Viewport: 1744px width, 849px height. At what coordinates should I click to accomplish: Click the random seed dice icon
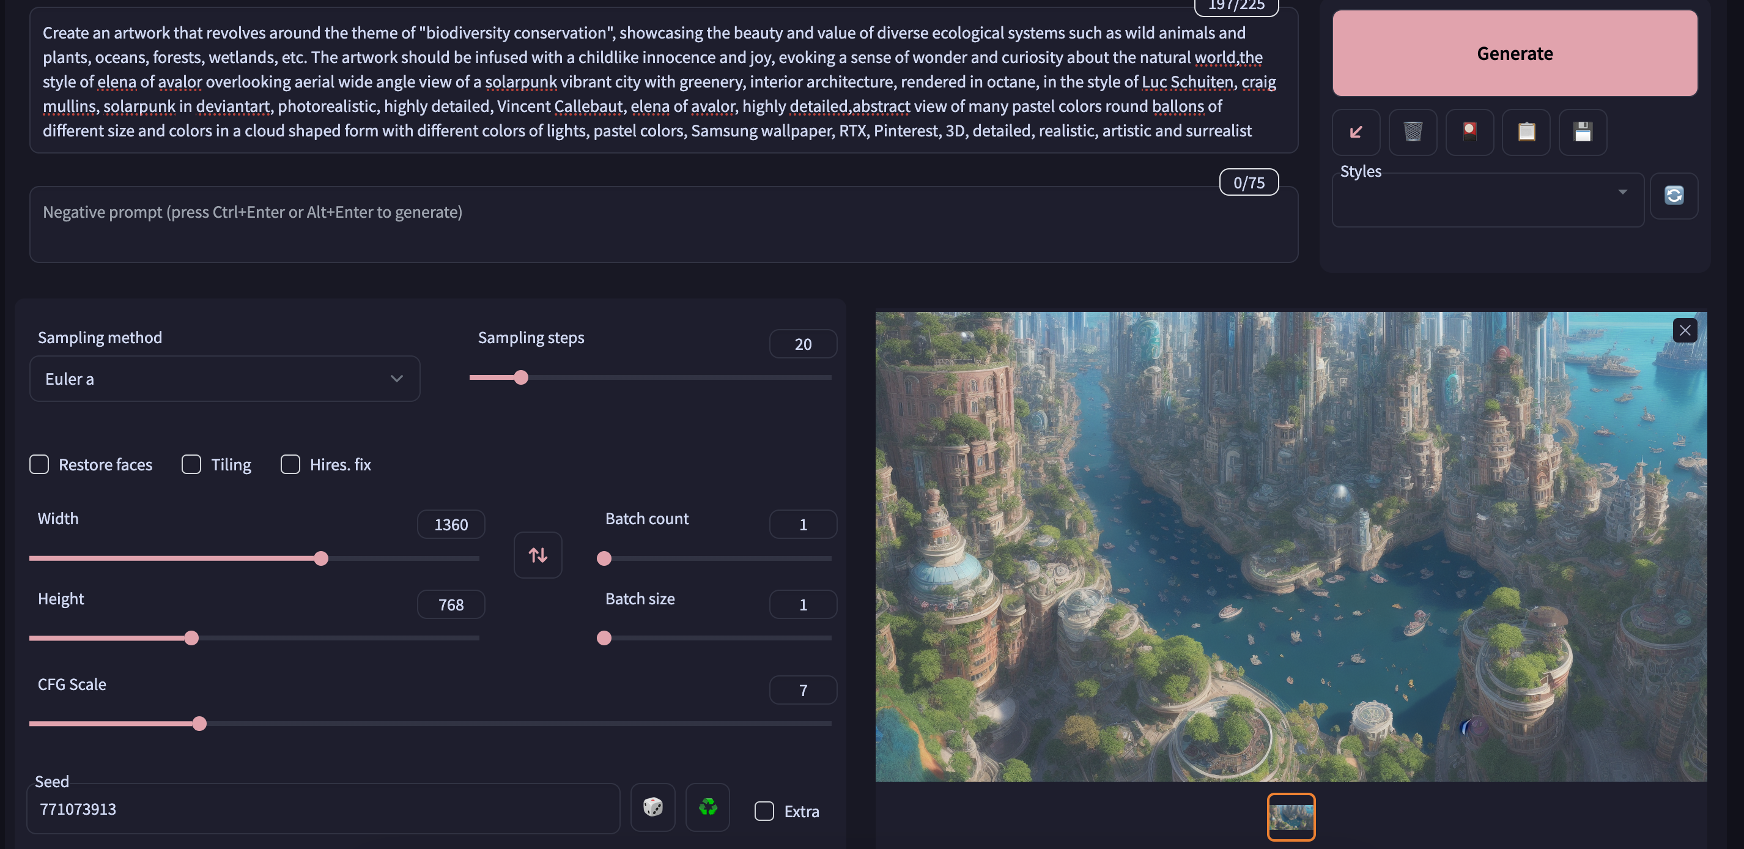(653, 808)
